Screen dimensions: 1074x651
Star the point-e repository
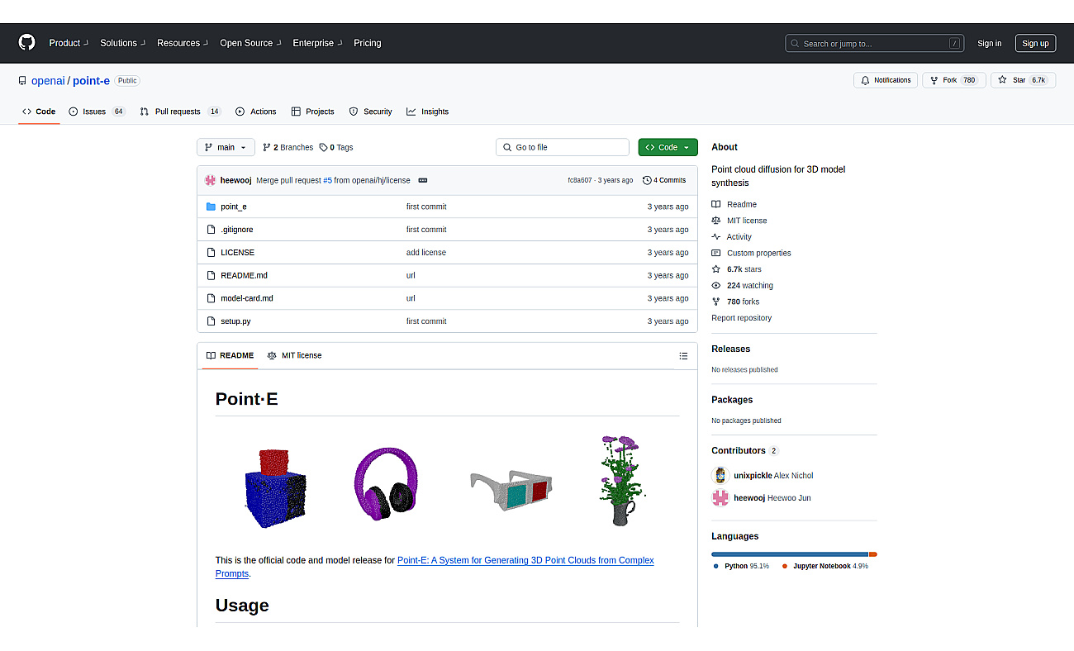pos(1023,80)
